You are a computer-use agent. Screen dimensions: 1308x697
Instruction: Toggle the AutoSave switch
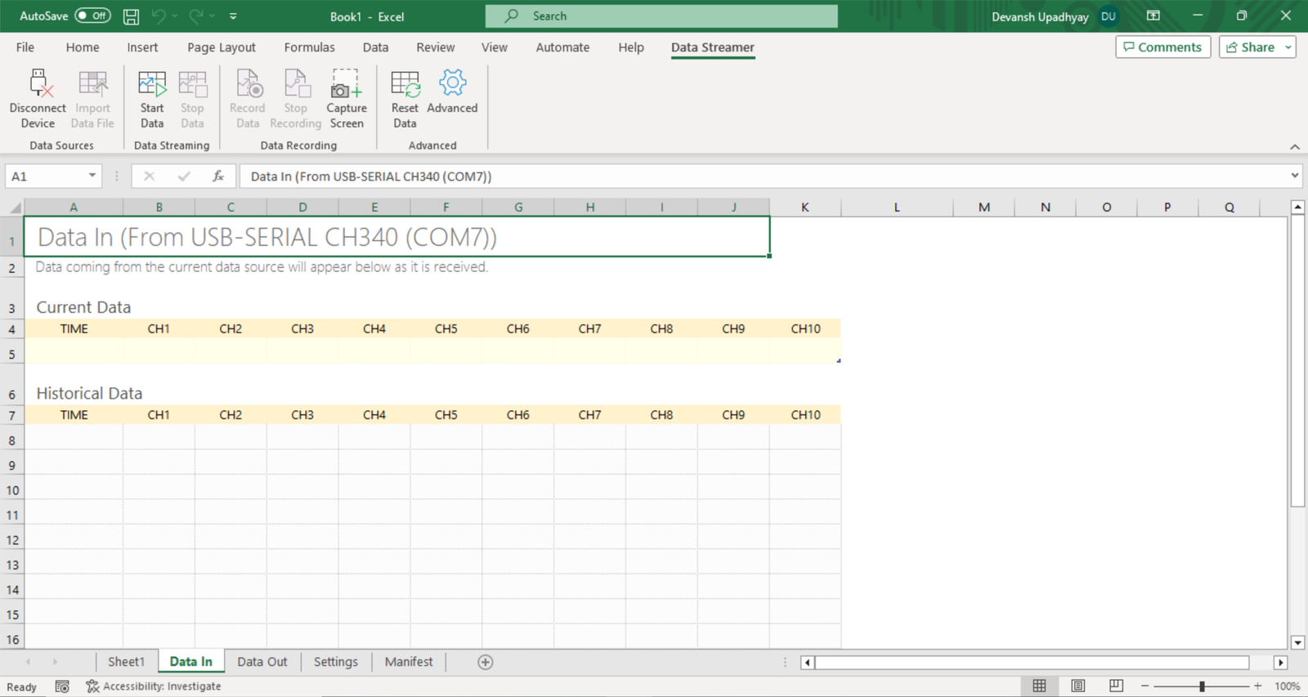click(92, 16)
